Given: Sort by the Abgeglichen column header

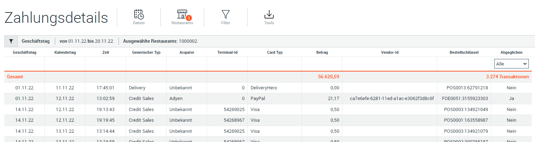Looking at the screenshot, I should click(x=512, y=52).
